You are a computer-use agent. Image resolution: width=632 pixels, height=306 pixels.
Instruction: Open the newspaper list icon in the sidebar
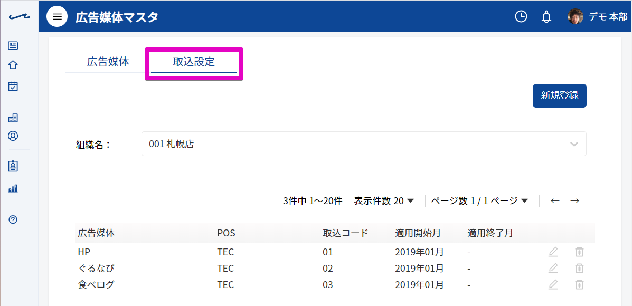point(13,45)
